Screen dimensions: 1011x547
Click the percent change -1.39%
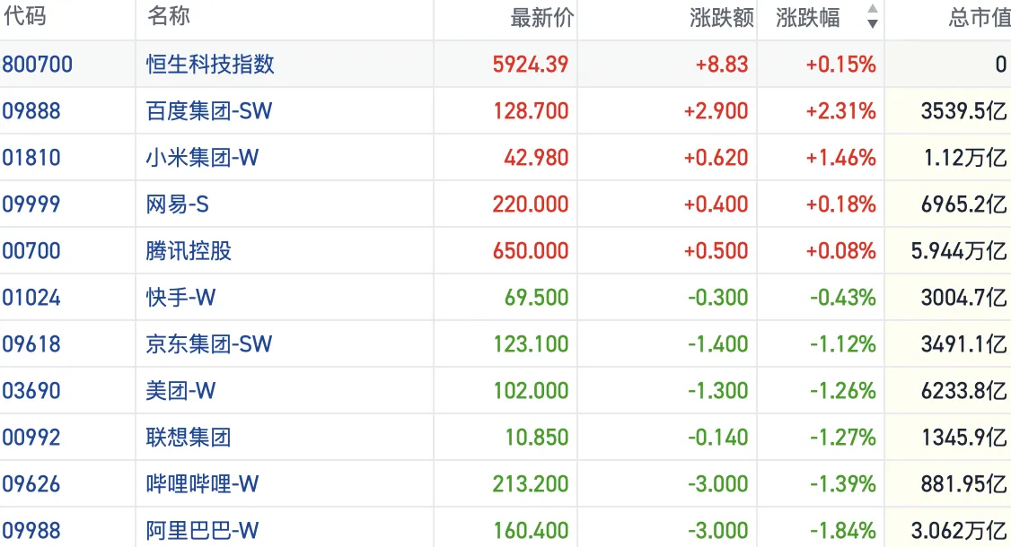[x=843, y=484]
